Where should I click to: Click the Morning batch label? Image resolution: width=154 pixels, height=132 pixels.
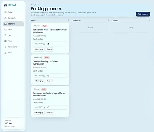(10, 126)
